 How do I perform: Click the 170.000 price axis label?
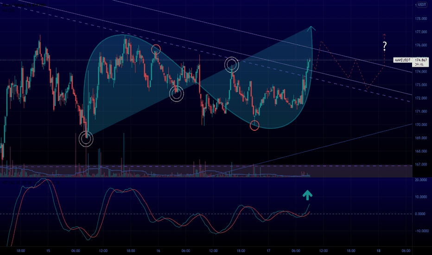point(421,125)
